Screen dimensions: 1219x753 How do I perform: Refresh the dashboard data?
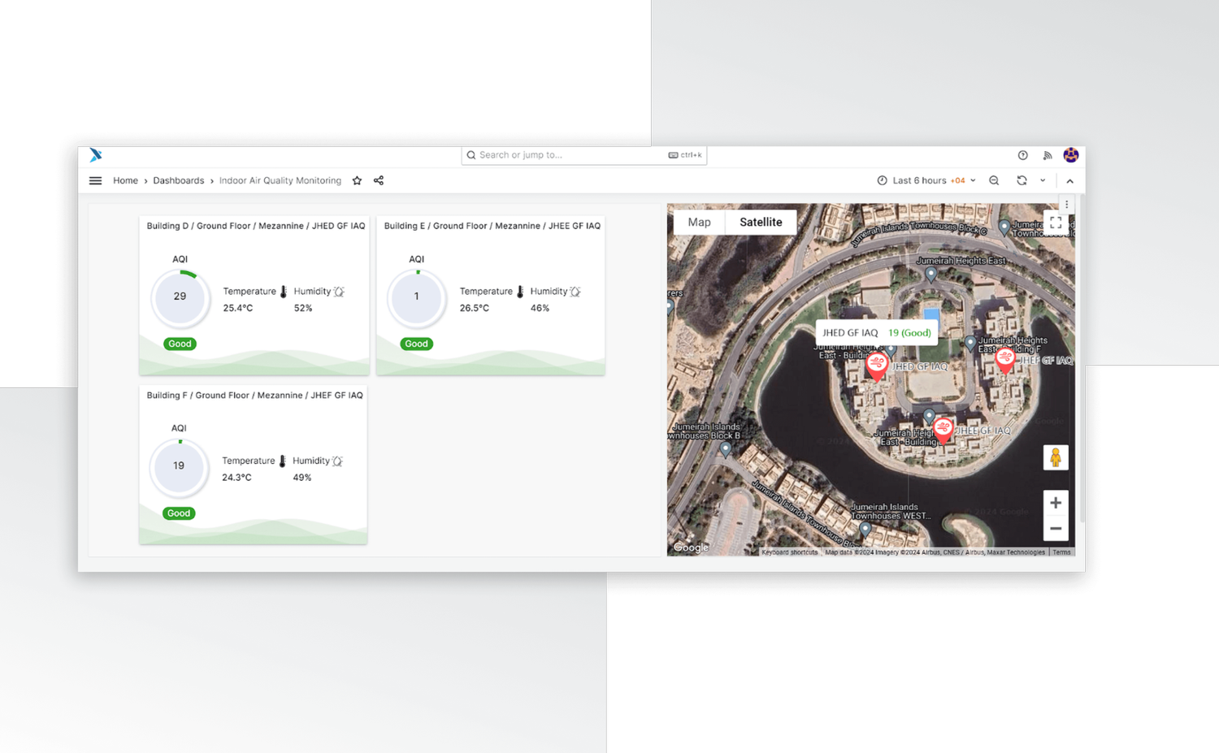pos(1022,180)
